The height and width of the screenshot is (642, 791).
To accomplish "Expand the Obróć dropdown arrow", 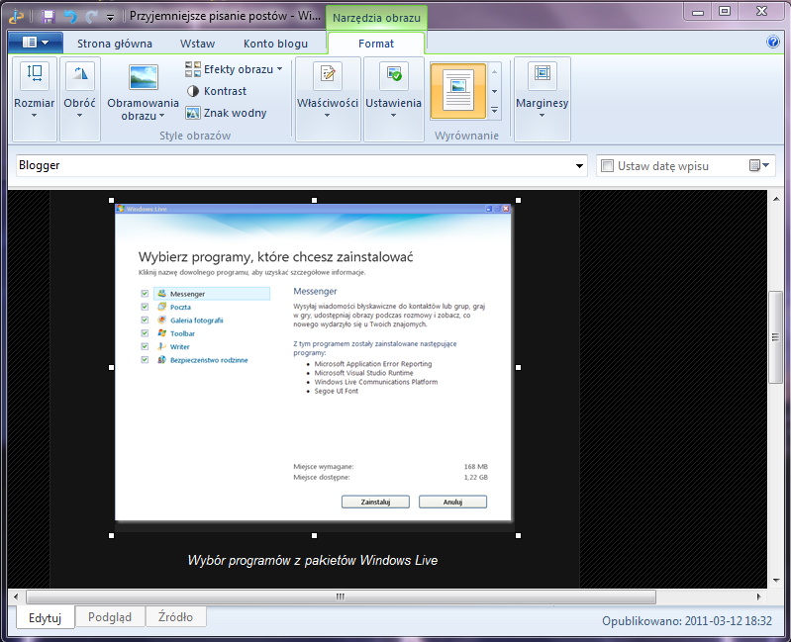I will [80, 116].
